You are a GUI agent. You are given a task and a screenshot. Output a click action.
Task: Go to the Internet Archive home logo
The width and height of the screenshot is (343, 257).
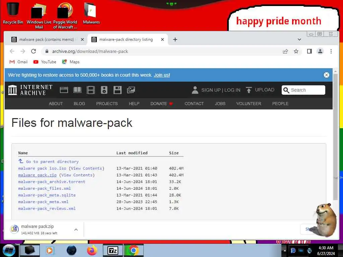point(30,90)
